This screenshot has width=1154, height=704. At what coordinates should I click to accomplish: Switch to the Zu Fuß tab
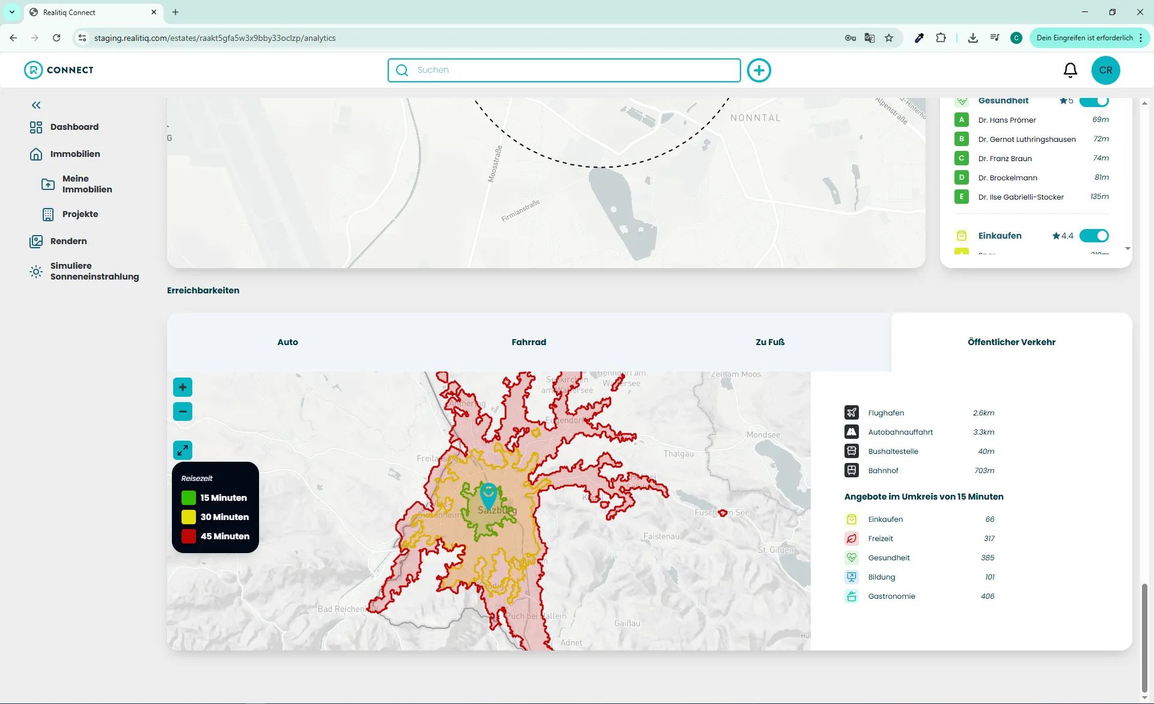[770, 342]
